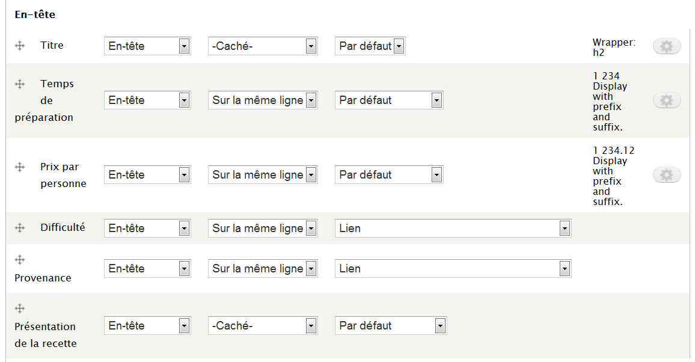Open the format dropdown for Prix par personne
The height and width of the screenshot is (362, 695).
(x=388, y=175)
